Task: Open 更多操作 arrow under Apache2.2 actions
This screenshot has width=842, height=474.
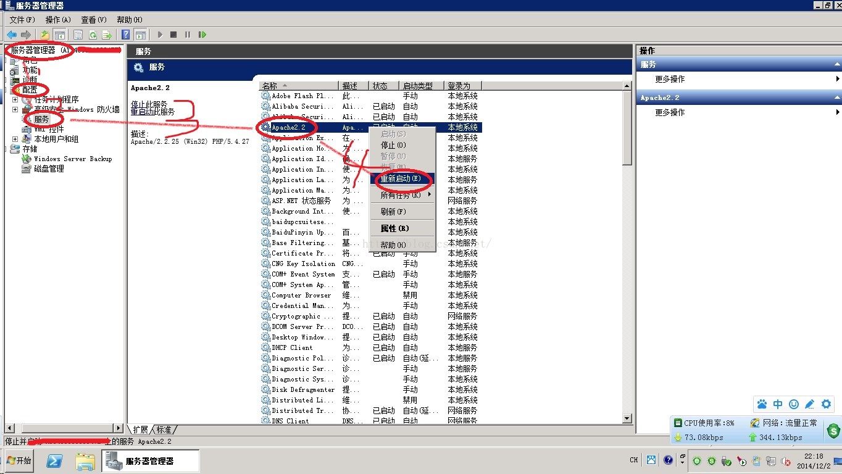Action: pyautogui.click(x=838, y=112)
